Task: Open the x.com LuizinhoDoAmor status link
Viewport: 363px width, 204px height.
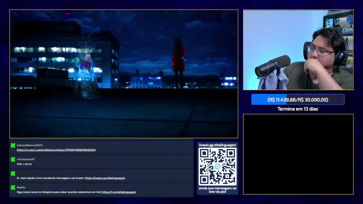Action: tap(56, 150)
